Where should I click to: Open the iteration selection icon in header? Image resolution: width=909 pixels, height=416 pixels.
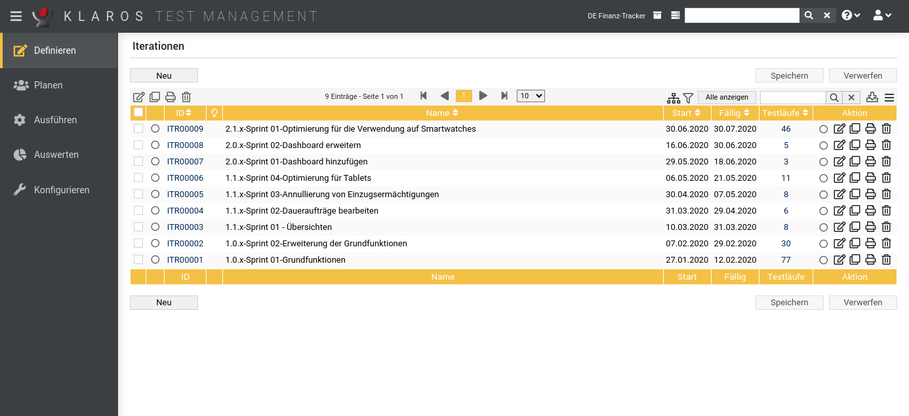tap(676, 16)
